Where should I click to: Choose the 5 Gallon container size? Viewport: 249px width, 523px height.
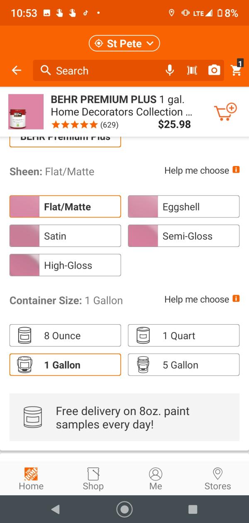183,365
